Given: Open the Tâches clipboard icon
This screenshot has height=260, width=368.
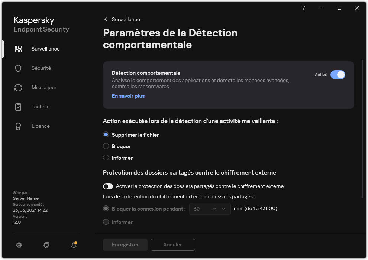Looking at the screenshot, I should pos(18,107).
